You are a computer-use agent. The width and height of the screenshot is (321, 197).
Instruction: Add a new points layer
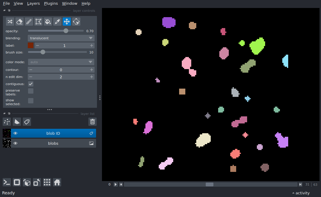pos(7,122)
